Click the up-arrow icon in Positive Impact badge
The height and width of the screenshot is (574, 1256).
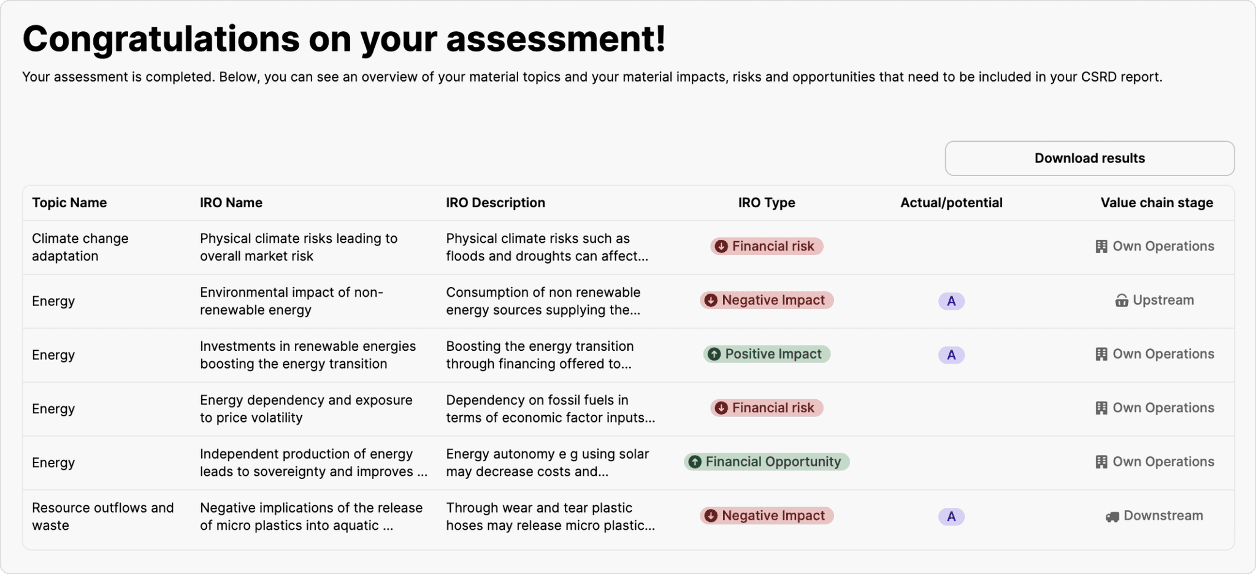tap(714, 354)
